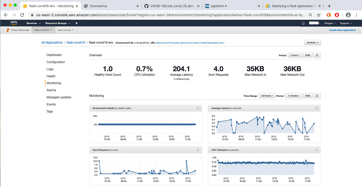Click the flask-covid19 breadcrumb link

76,43
